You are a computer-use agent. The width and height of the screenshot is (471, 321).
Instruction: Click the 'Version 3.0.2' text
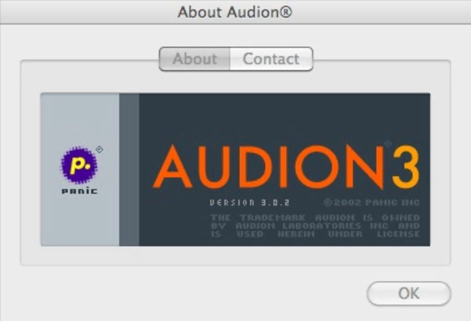click(250, 203)
